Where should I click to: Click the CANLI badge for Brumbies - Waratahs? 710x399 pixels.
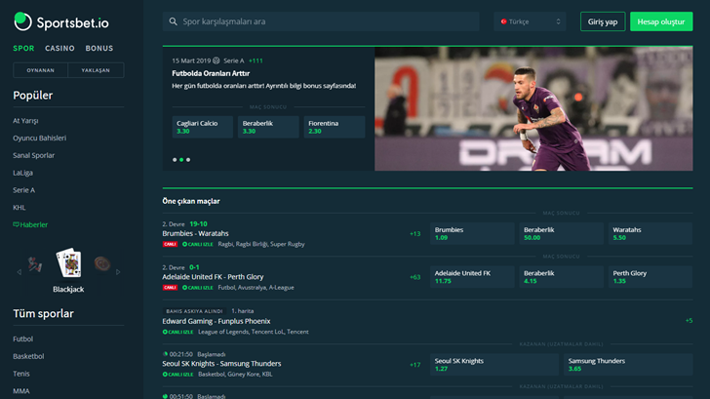170,244
